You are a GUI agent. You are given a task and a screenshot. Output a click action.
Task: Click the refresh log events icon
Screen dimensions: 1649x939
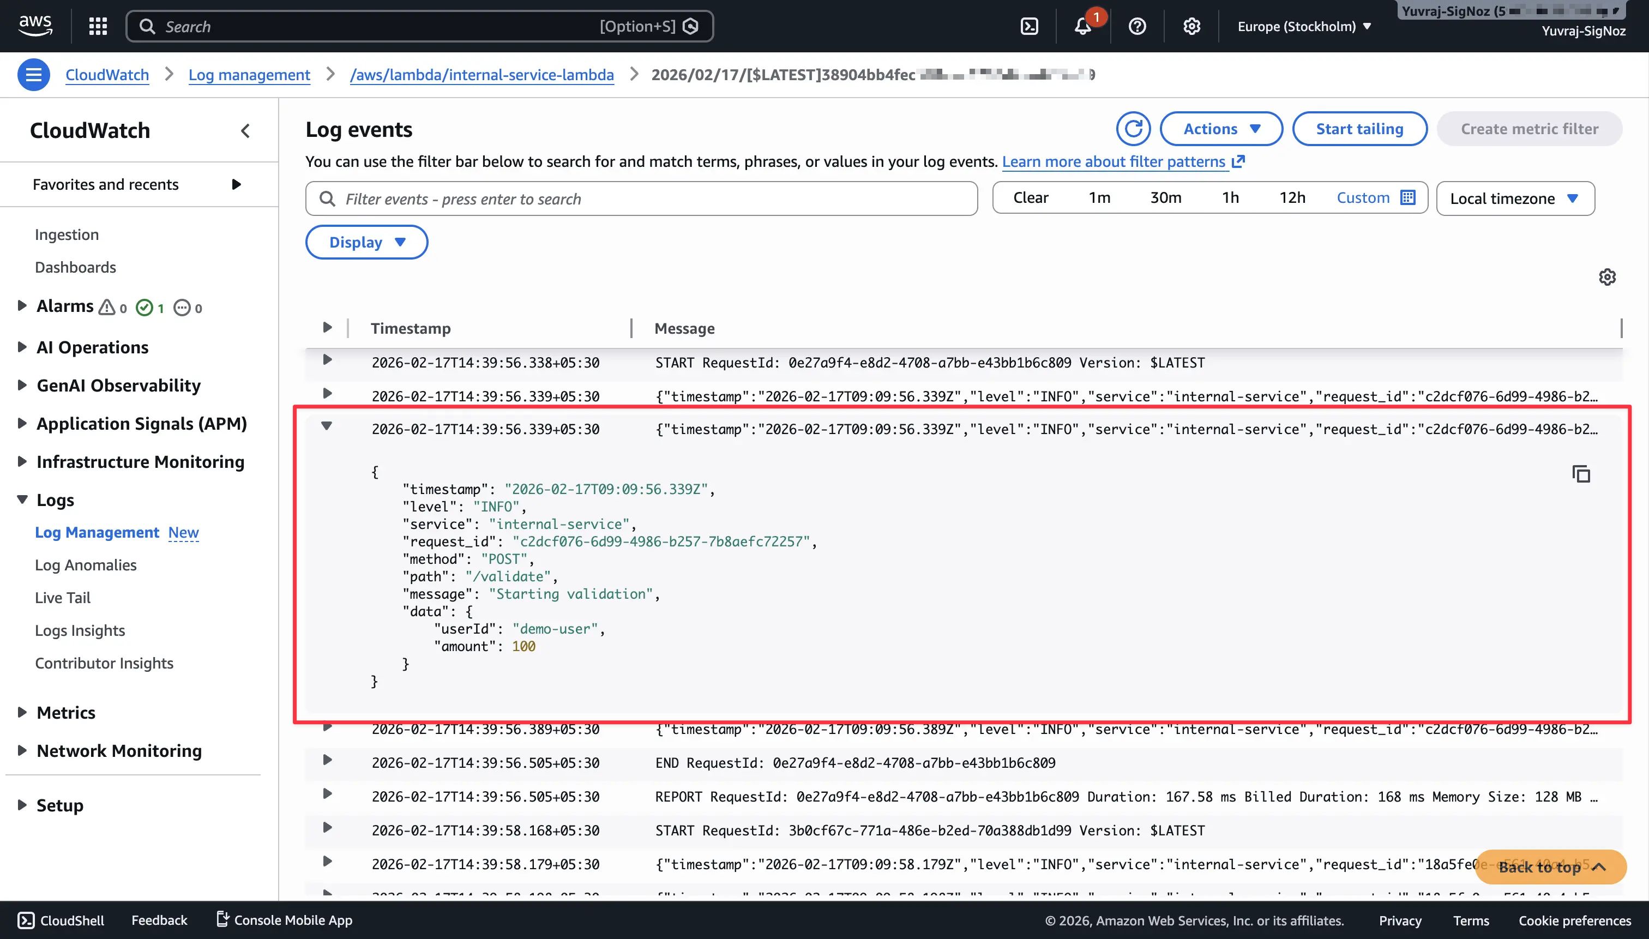click(x=1133, y=129)
